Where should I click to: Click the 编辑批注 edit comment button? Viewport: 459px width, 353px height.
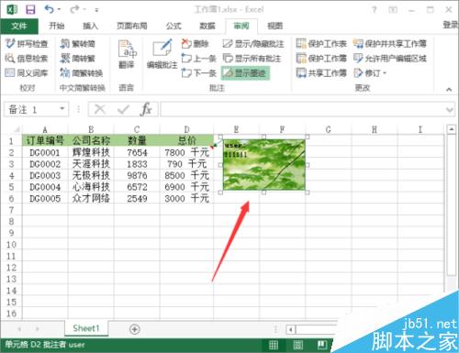click(x=162, y=54)
